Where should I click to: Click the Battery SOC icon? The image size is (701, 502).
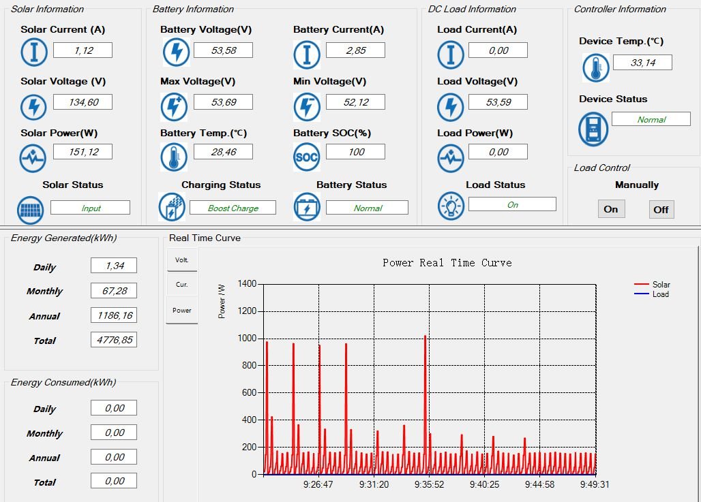(306, 158)
